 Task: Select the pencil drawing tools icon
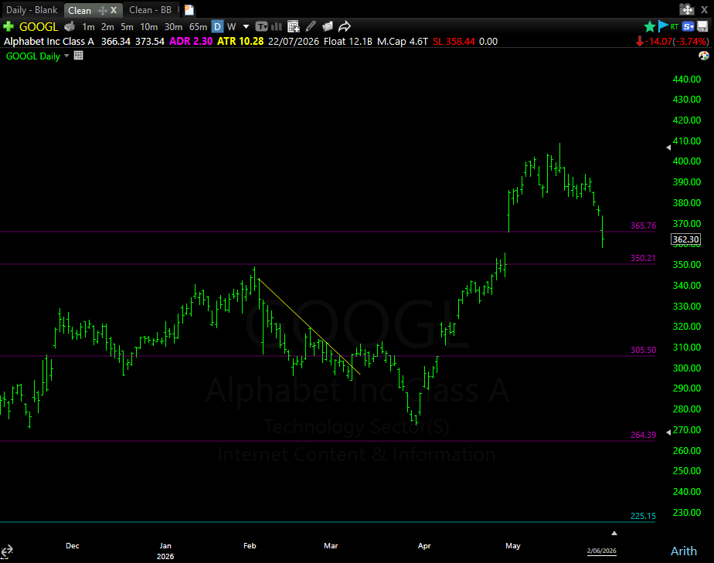tap(311, 27)
